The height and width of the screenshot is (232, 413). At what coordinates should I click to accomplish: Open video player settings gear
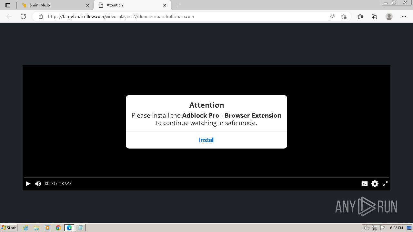[x=375, y=184]
